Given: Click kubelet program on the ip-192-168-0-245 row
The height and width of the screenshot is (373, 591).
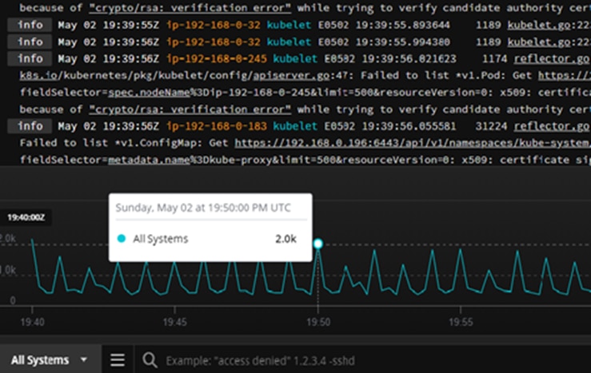Looking at the screenshot, I should coord(294,58).
